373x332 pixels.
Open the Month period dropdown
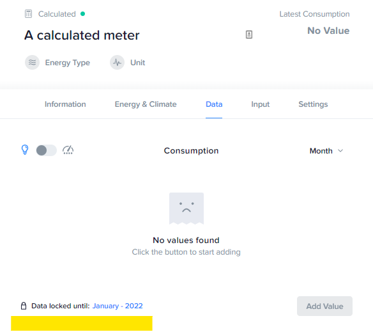coord(326,151)
